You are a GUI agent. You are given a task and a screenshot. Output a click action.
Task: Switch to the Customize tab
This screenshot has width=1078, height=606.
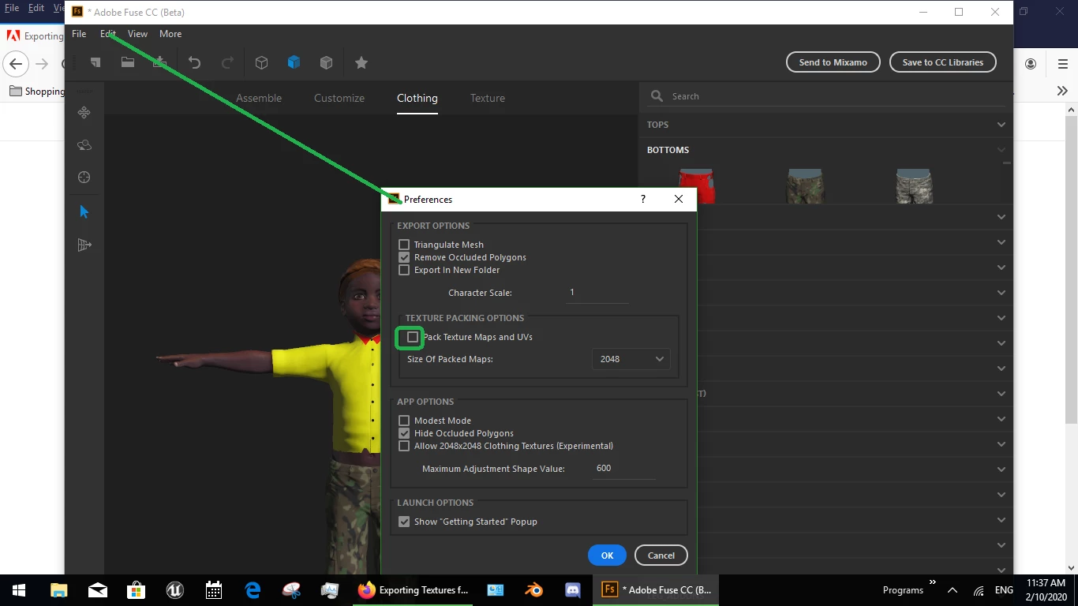(339, 98)
